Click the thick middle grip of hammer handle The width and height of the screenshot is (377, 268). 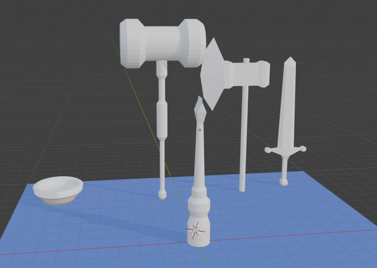click(x=162, y=120)
